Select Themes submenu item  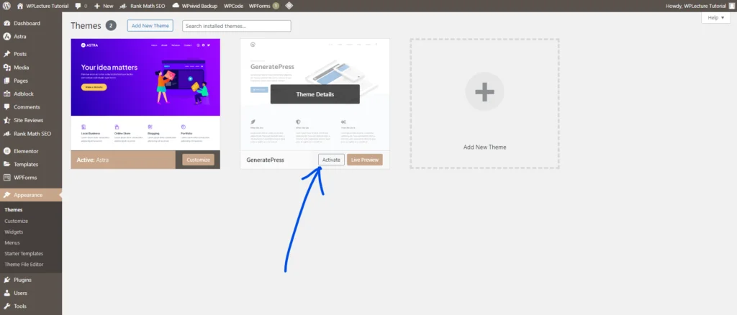[x=14, y=210]
